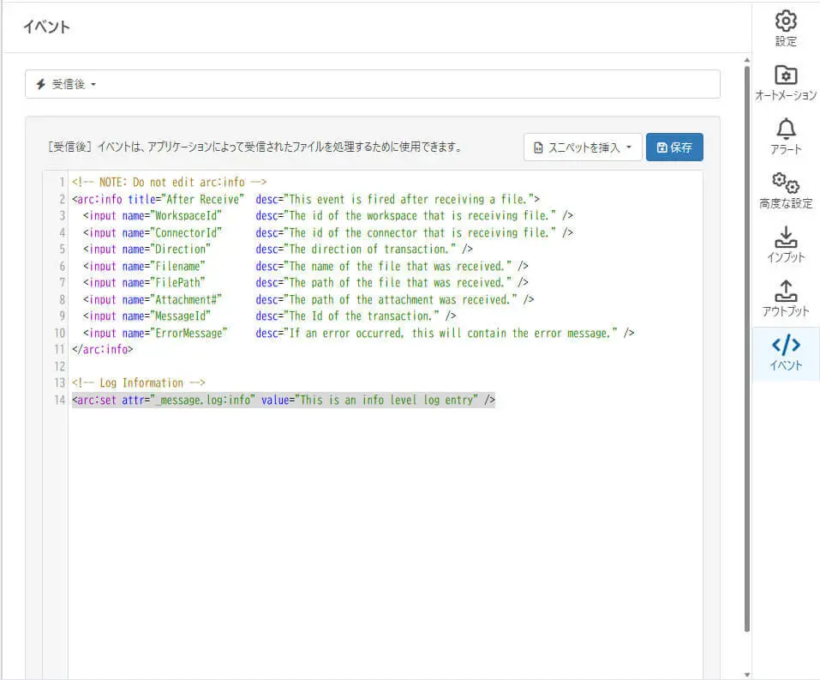
Task: Open the 設定 (Settings) gear tab
Action: [x=786, y=29]
